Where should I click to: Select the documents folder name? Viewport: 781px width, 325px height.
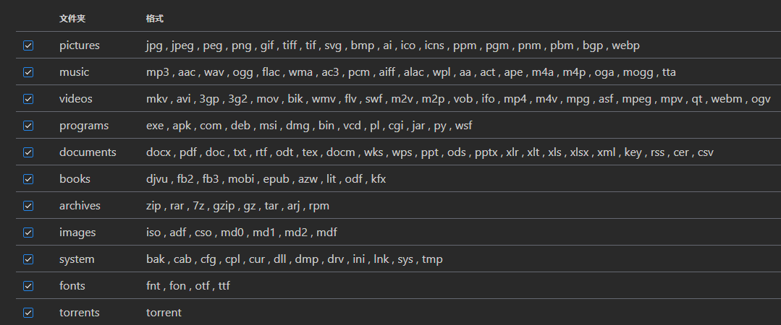point(88,152)
